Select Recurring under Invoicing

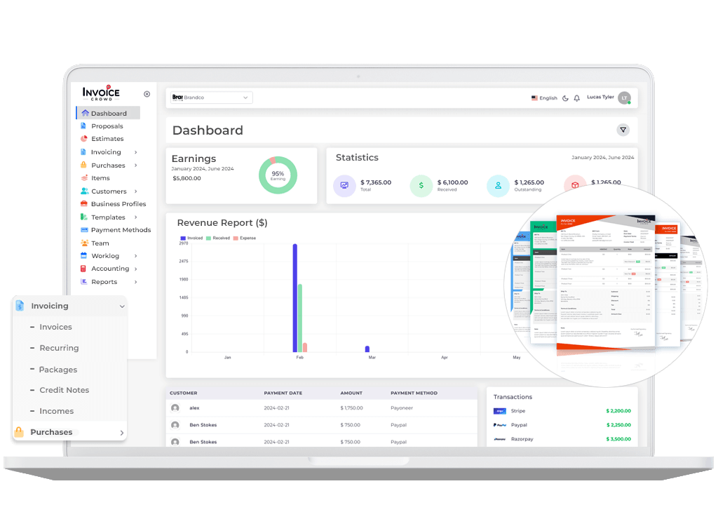tap(59, 348)
